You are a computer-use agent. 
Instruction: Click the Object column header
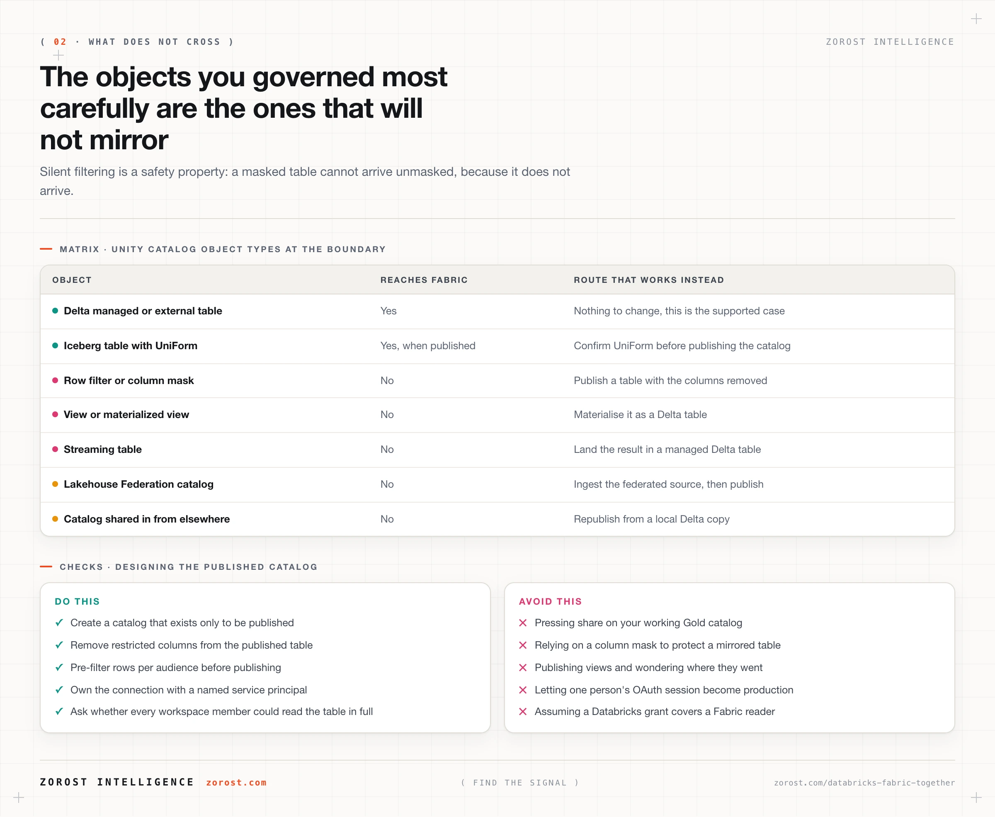(x=72, y=280)
